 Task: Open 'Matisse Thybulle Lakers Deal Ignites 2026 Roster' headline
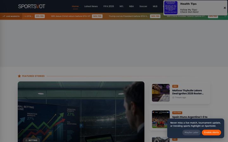pyautogui.click(x=188, y=92)
